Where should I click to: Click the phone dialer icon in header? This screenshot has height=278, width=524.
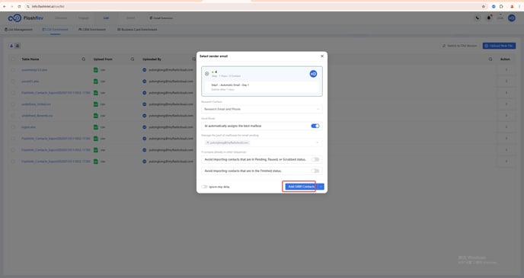coord(478,18)
